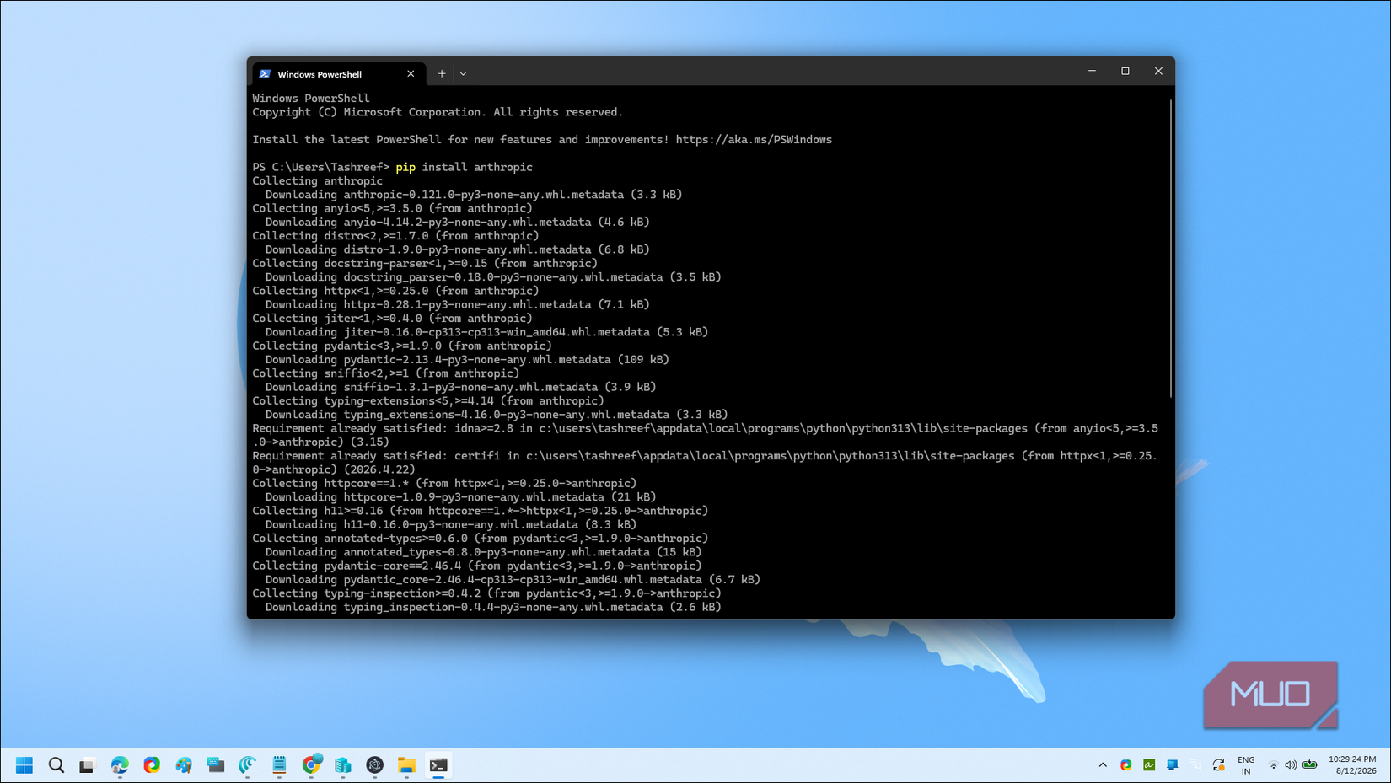Click the pydantic_core-2.46.4 download line
1391x783 pixels.
coord(513,580)
